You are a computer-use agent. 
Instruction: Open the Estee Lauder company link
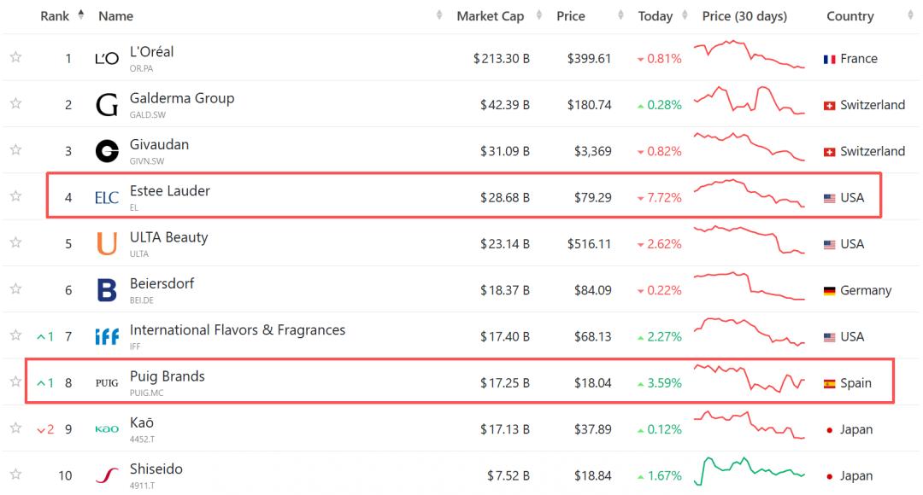click(x=169, y=191)
